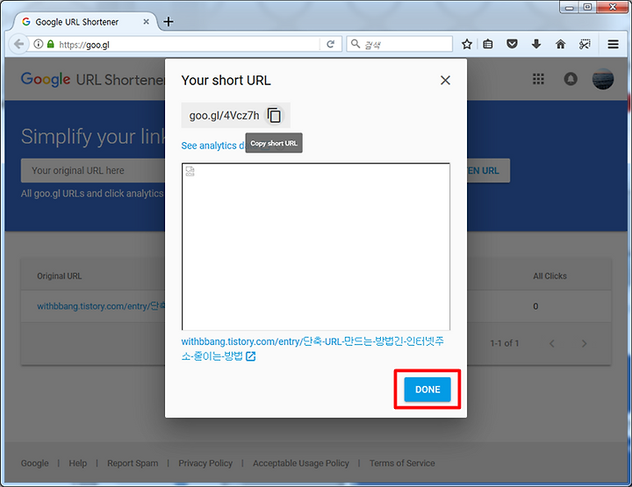Click the green padlock security icon
This screenshot has width=632, height=487.
tap(50, 44)
